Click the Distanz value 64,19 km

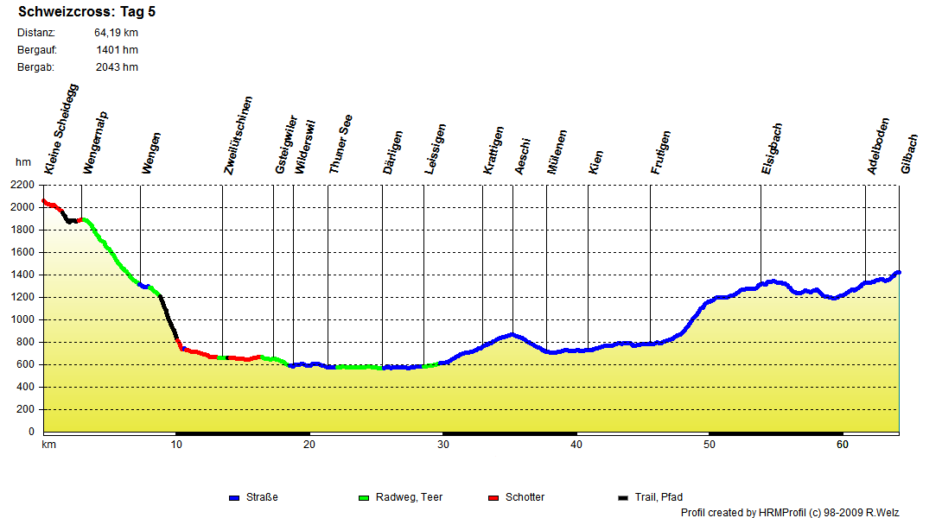[x=116, y=33]
